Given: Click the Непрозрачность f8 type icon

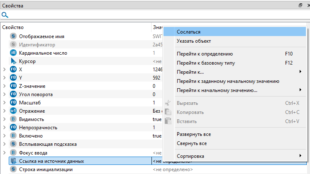Looking at the screenshot, I should click(13, 128).
